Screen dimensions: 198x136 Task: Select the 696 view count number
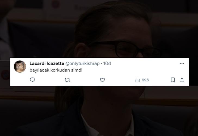point(145,80)
